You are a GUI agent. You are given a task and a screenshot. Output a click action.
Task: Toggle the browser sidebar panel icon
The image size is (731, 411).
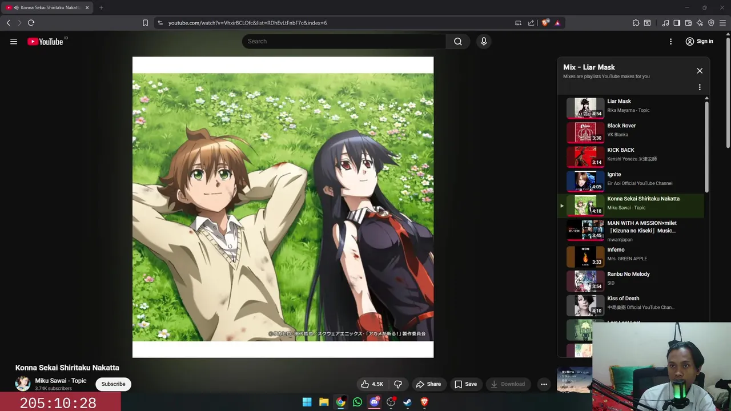[677, 23]
